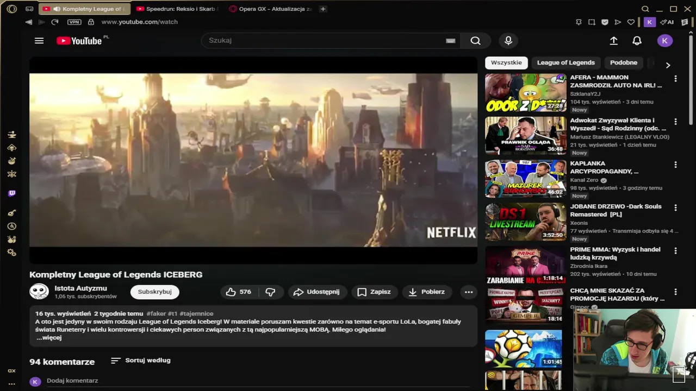
Task: Open options for KAPŁANKA ARCYPROPAGANDY video
Action: point(675,165)
